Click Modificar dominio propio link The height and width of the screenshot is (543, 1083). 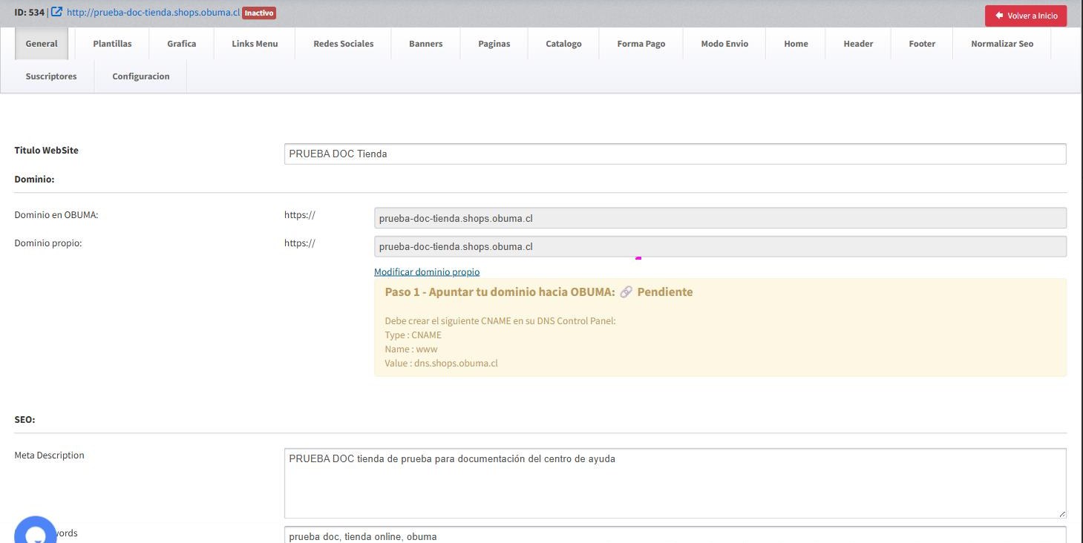[x=427, y=272]
